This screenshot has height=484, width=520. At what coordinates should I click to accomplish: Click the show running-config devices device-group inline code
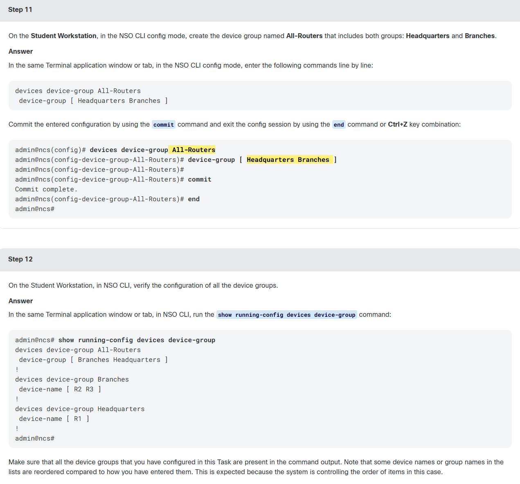286,315
